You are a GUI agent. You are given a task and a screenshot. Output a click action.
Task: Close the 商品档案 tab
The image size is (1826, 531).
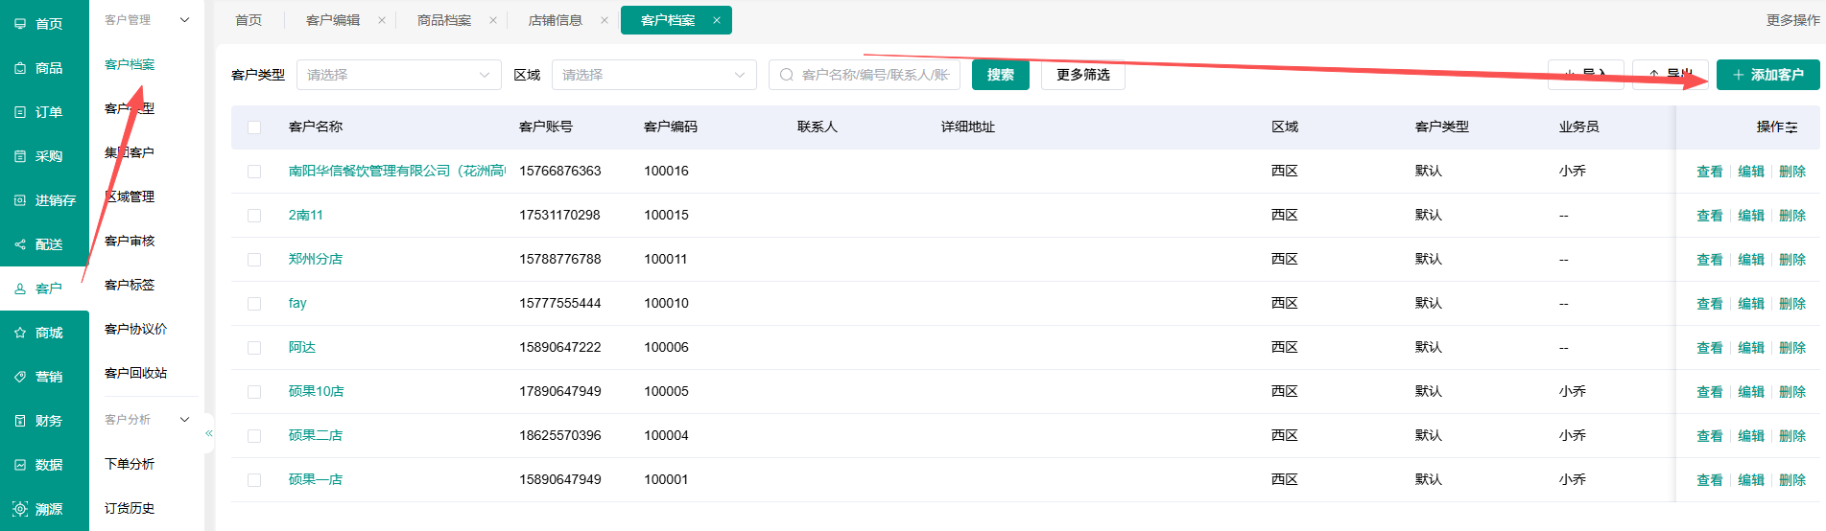click(x=493, y=20)
